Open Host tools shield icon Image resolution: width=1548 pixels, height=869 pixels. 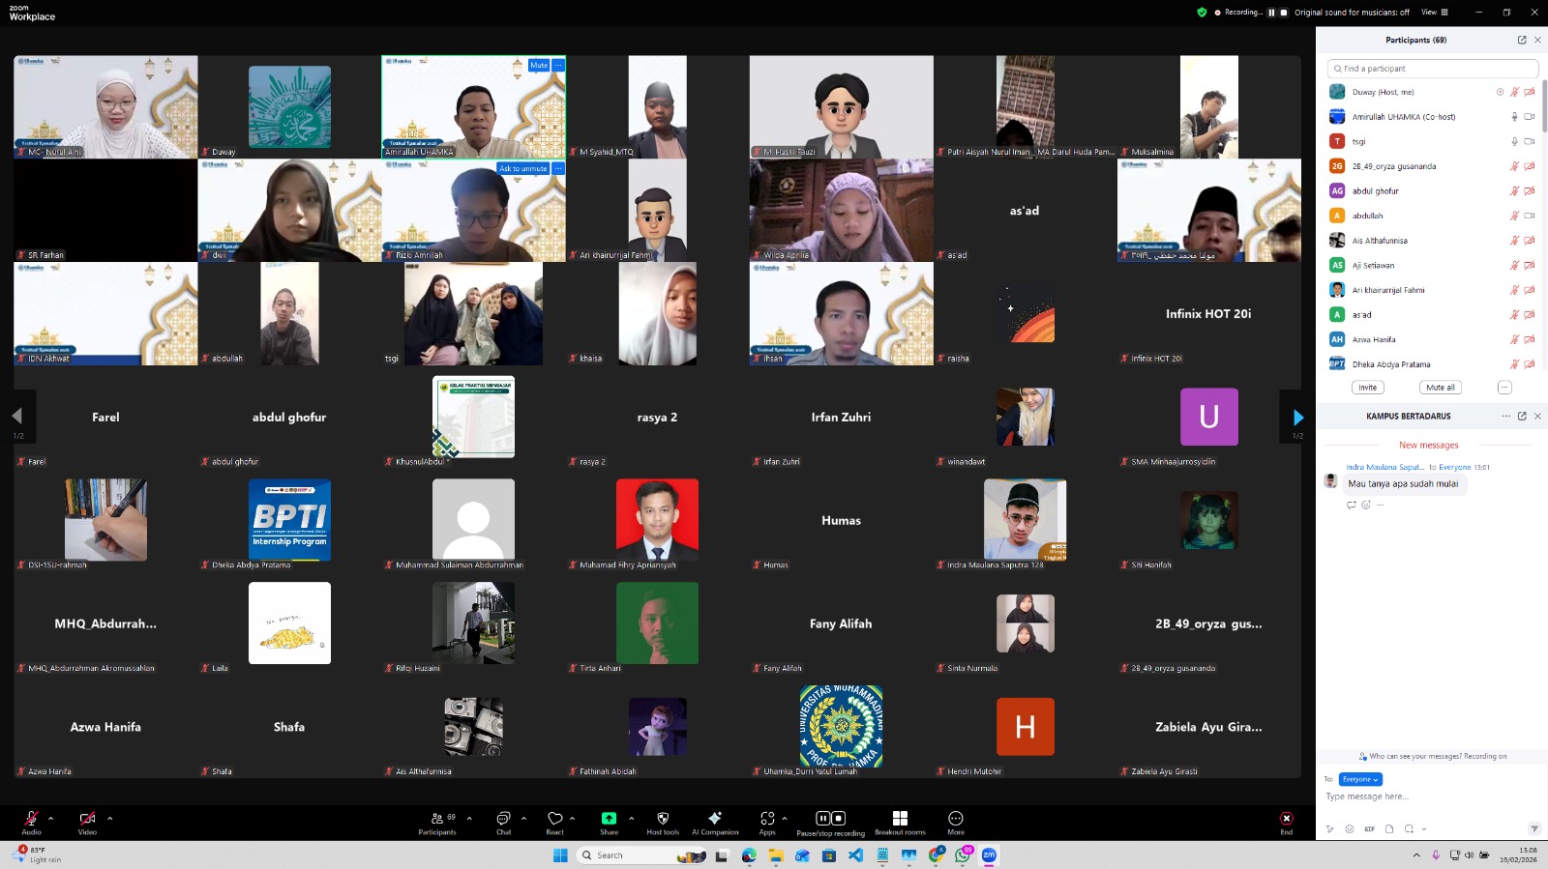[x=663, y=819]
